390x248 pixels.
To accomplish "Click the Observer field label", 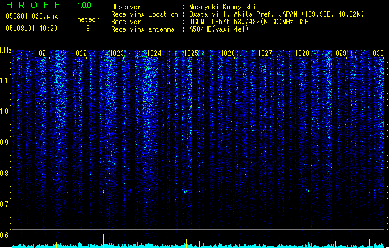I will 126,7.
